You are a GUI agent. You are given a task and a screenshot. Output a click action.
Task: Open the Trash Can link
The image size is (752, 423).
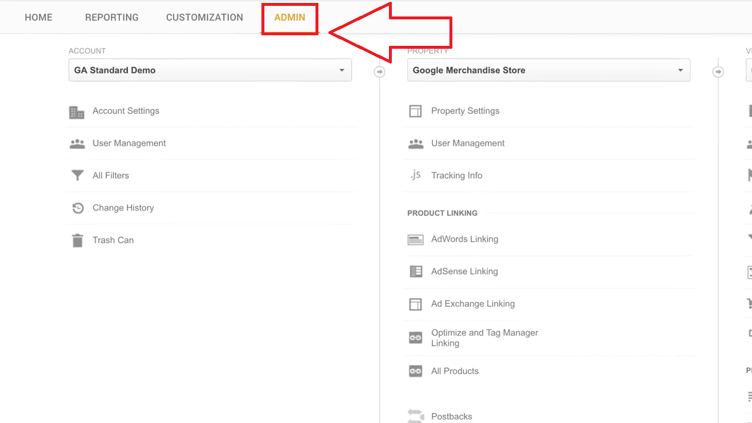[113, 240]
